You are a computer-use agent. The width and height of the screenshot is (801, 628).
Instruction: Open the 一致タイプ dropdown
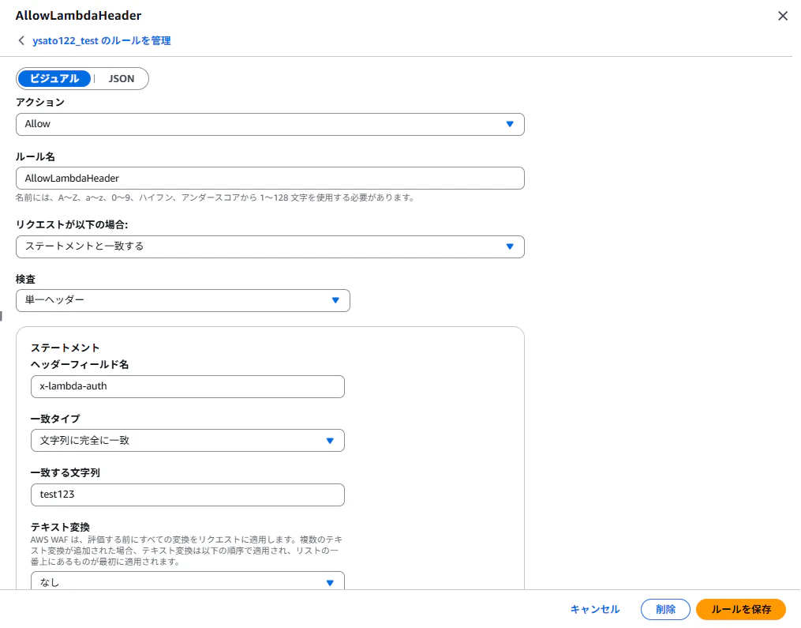pos(188,440)
